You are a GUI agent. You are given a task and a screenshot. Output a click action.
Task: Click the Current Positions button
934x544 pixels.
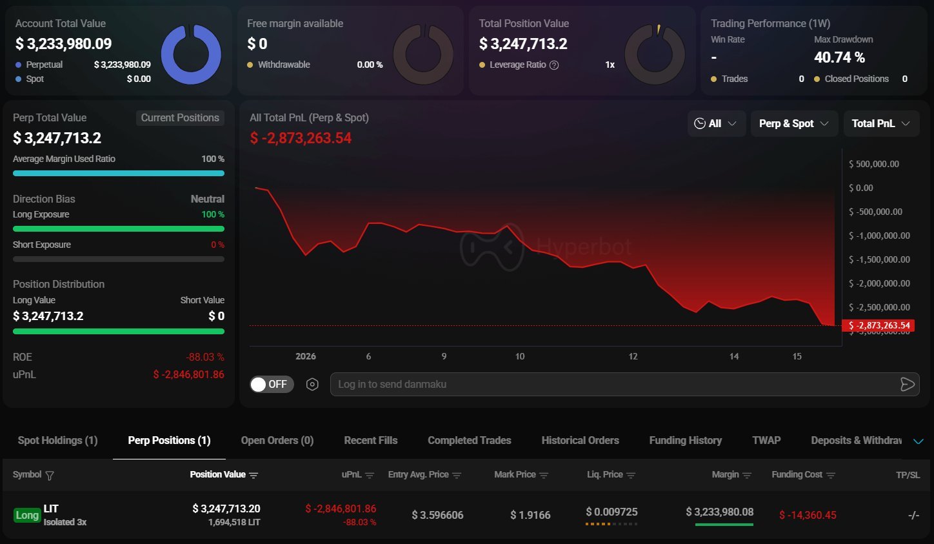click(180, 118)
